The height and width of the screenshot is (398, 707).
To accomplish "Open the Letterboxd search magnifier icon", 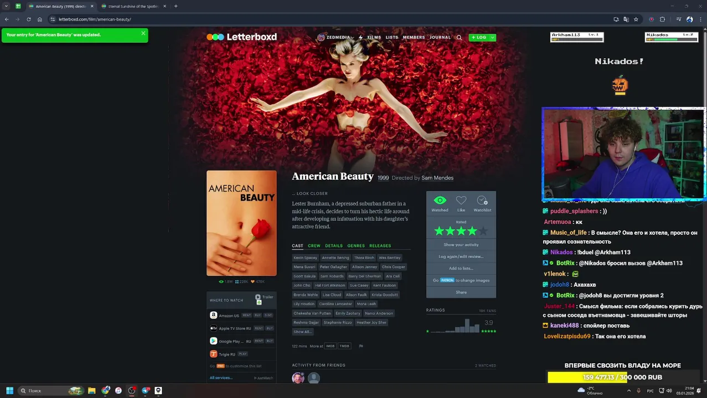I will (459, 38).
